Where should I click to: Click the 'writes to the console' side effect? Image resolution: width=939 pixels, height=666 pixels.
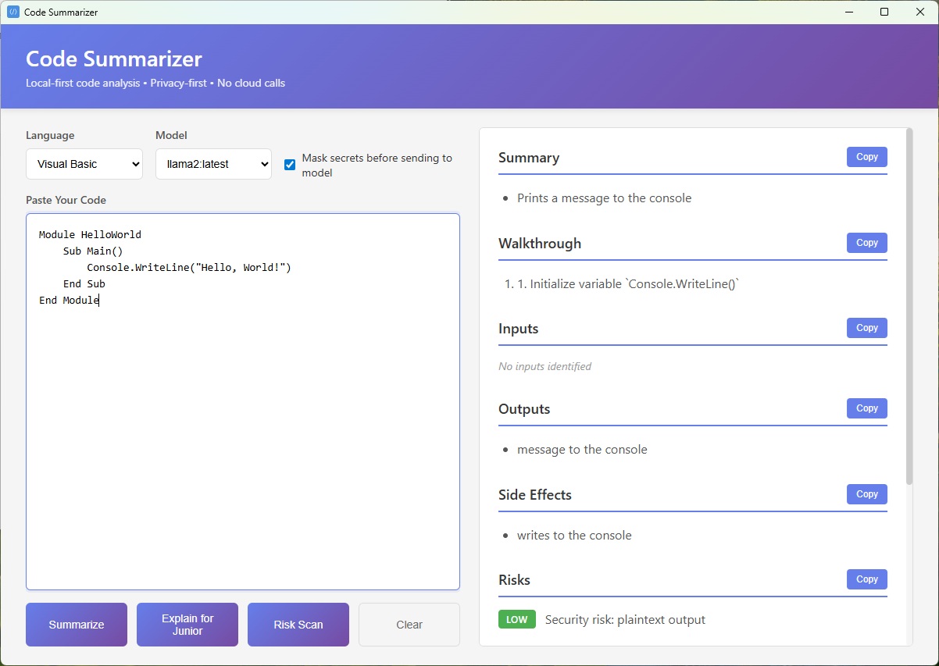(574, 536)
